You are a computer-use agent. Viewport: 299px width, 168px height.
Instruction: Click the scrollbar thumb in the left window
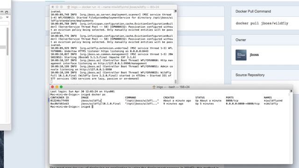click(x=7, y=42)
